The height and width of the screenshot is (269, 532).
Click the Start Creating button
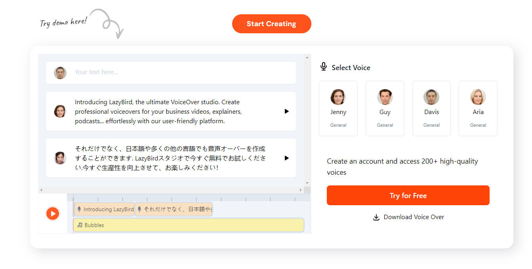click(x=271, y=24)
